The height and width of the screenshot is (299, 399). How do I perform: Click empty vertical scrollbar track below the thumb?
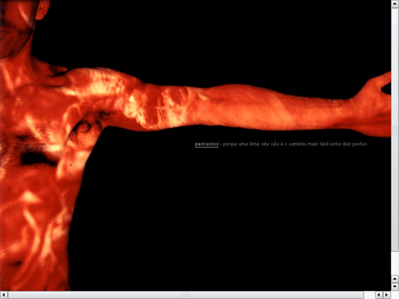(x=395, y=263)
